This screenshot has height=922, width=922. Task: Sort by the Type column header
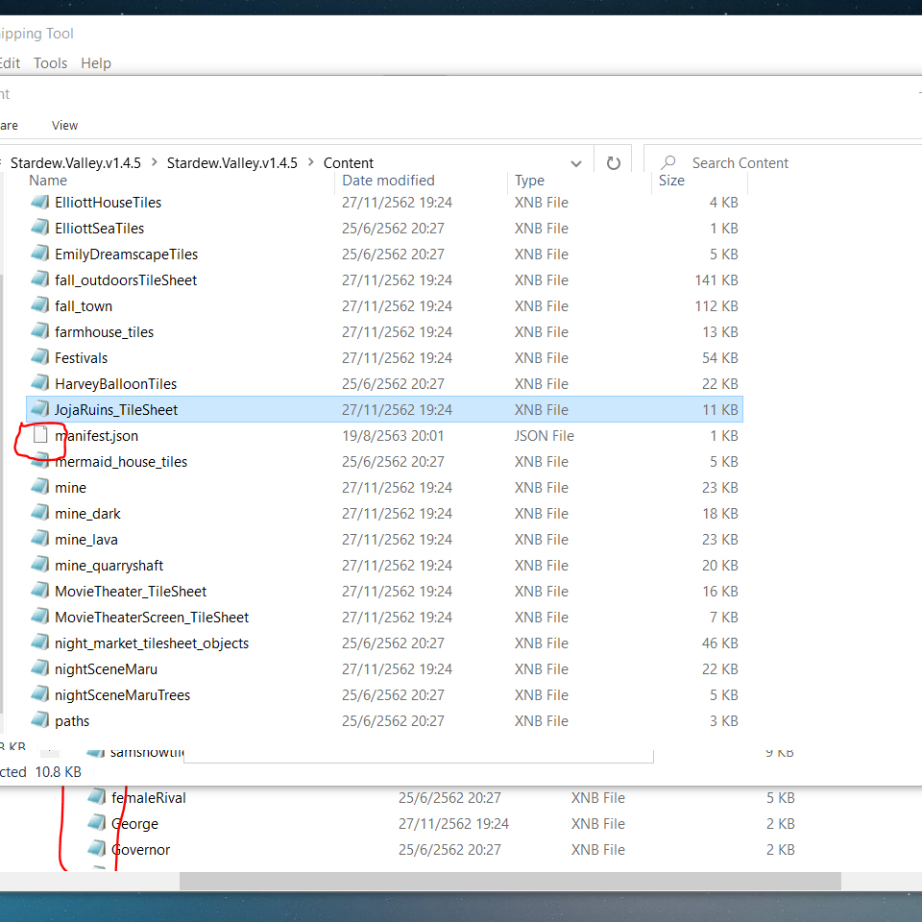530,181
